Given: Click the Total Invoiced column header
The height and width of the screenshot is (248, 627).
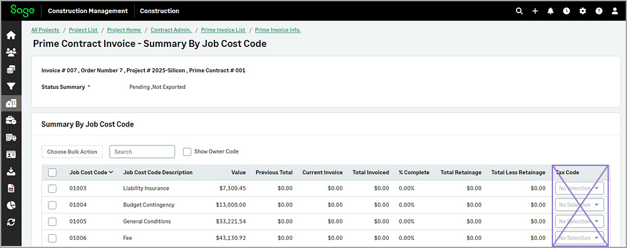Looking at the screenshot, I should click(x=371, y=172).
